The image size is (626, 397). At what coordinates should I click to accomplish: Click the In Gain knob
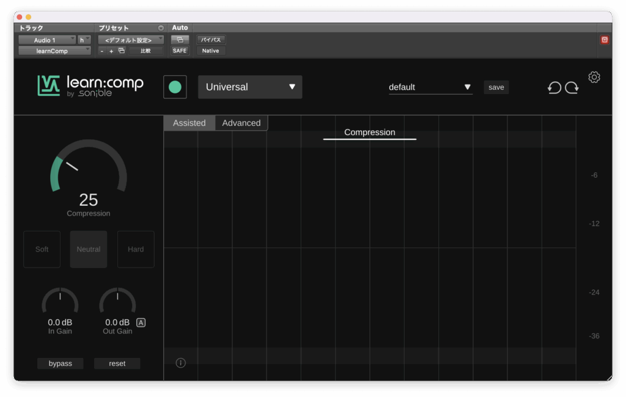click(60, 301)
